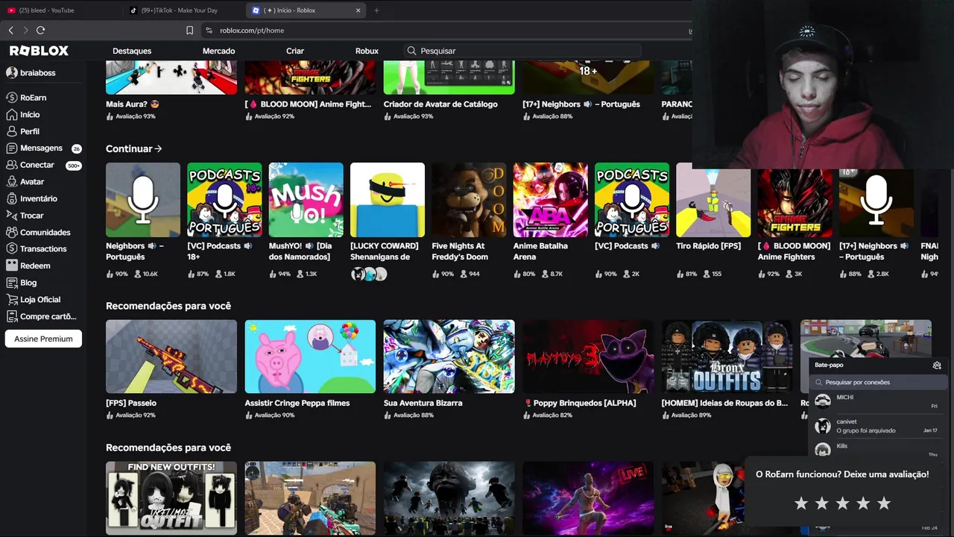Open Anime Batalha Arena thumbnail

click(x=551, y=200)
